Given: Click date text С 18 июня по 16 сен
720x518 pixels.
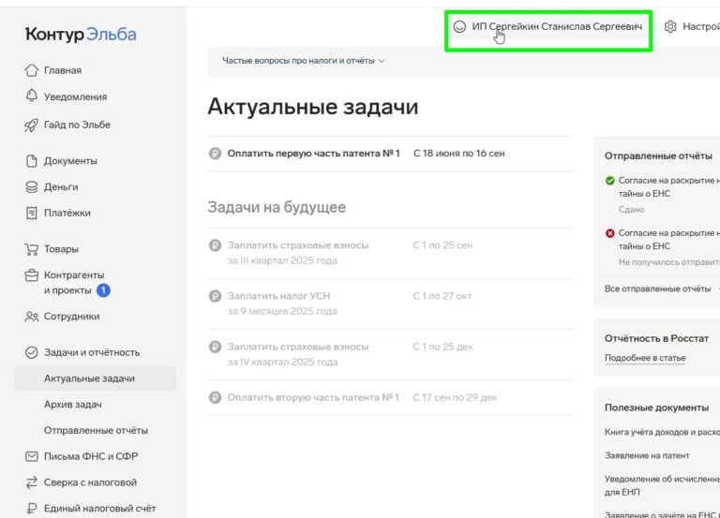Looking at the screenshot, I should [458, 154].
